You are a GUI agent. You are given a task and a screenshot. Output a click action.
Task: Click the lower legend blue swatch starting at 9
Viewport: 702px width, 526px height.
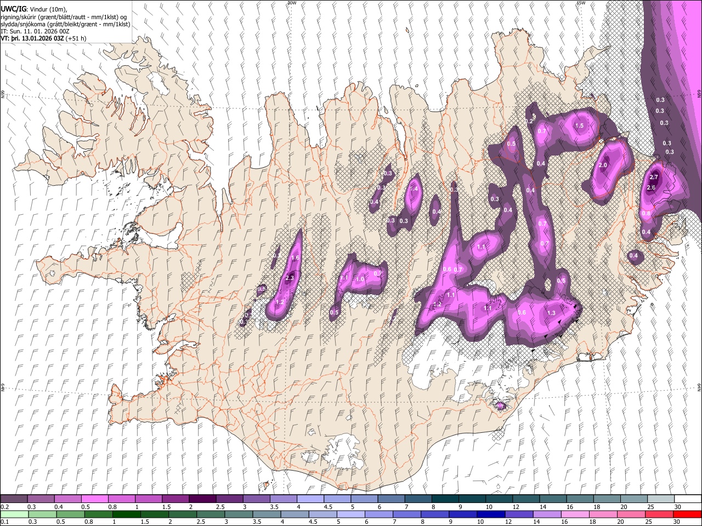click(x=462, y=514)
